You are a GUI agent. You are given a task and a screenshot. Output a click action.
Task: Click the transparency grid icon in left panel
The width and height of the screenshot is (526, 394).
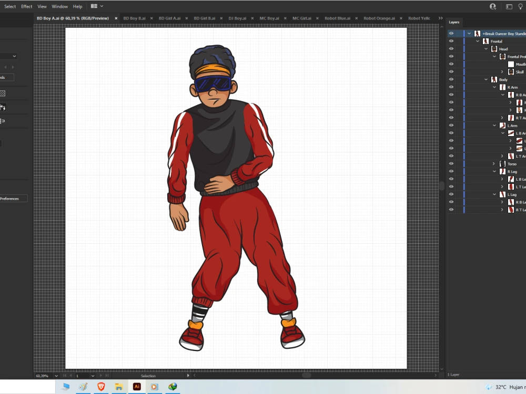click(2, 94)
